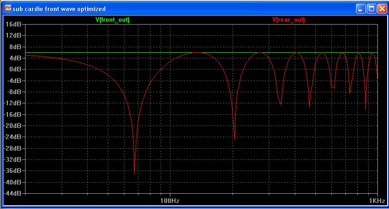The image size is (389, 209).
Task: Click the 4dB vertical axis label
Action: tap(15, 58)
